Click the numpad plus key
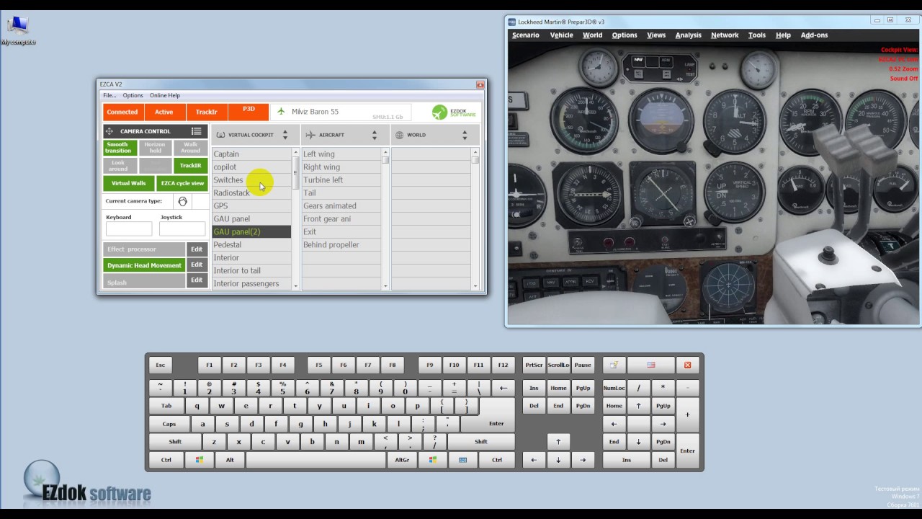The width and height of the screenshot is (922, 519). coord(687,414)
